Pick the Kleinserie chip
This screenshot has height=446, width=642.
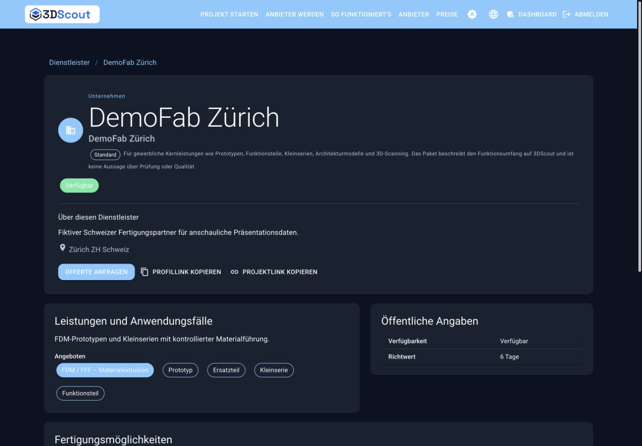click(274, 370)
